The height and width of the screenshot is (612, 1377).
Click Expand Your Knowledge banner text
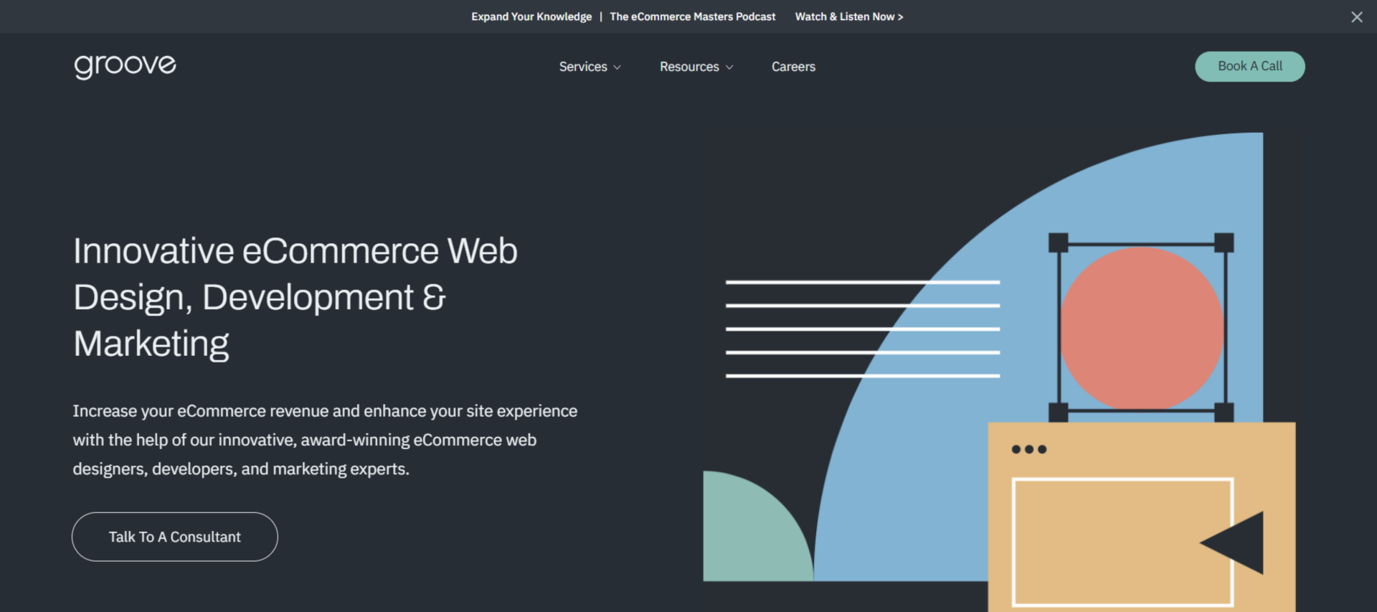(x=531, y=17)
